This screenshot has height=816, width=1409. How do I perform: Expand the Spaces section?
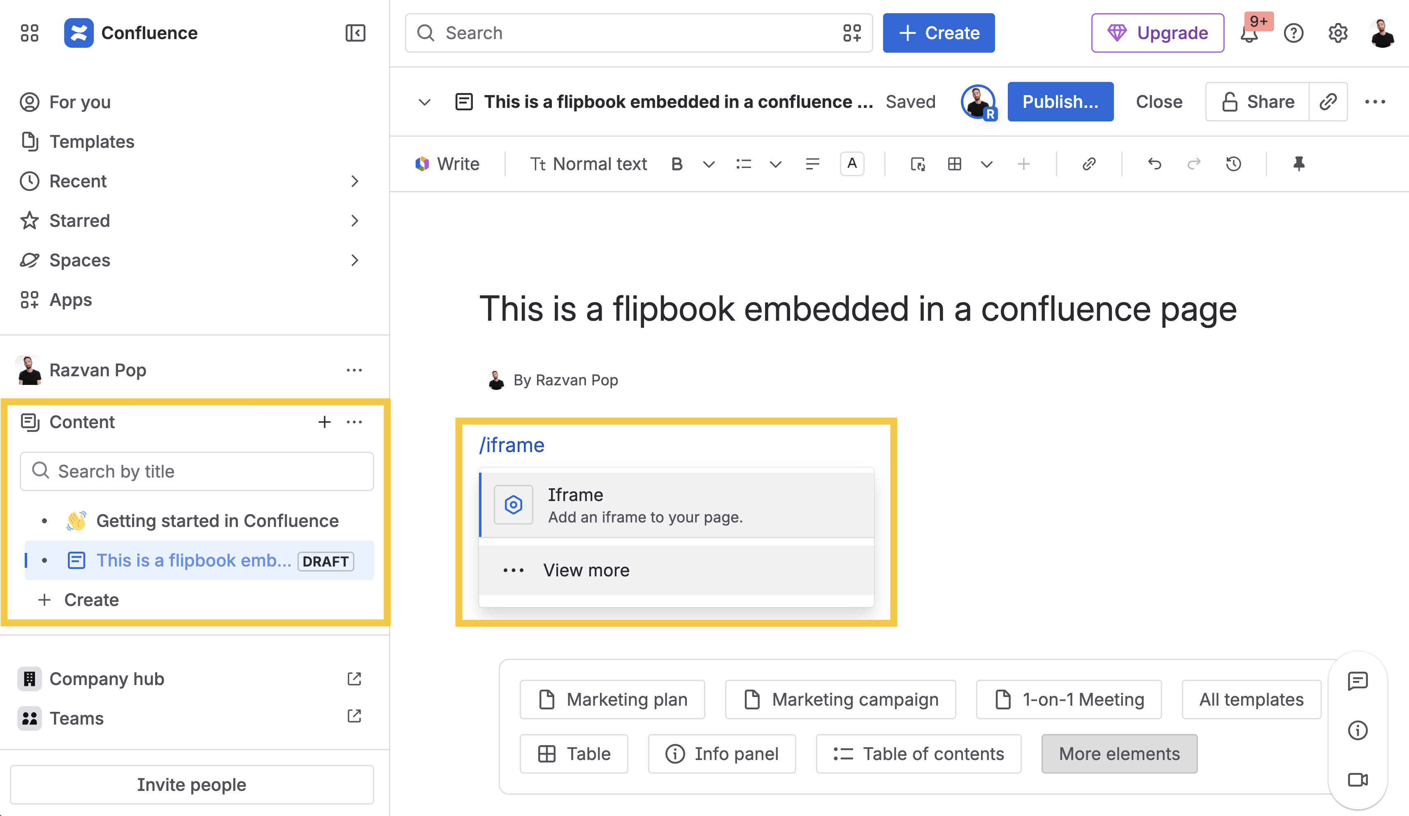354,260
